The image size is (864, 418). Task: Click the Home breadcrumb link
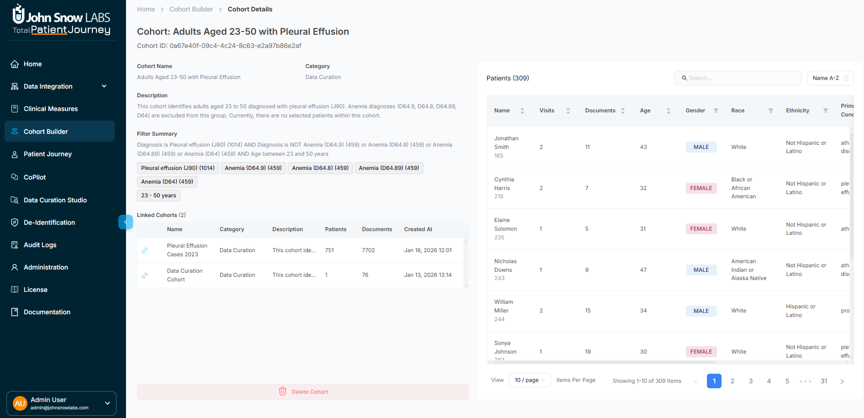[146, 9]
